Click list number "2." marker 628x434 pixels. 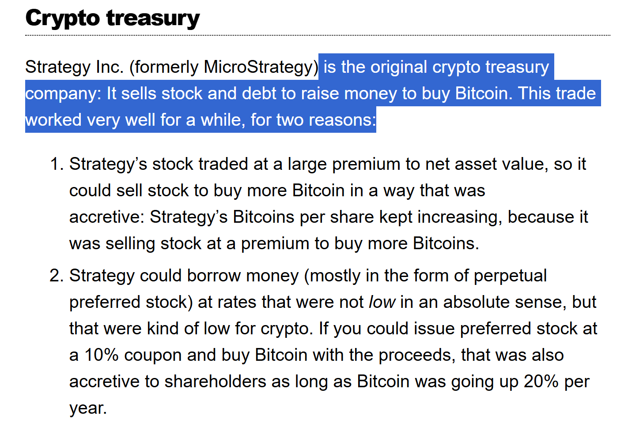click(x=57, y=276)
